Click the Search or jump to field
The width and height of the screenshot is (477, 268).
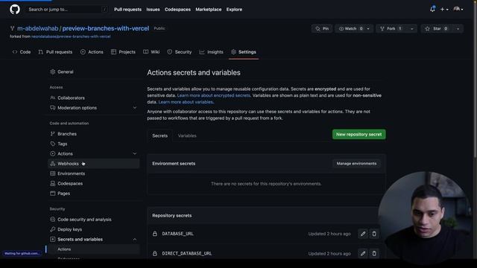66,10
